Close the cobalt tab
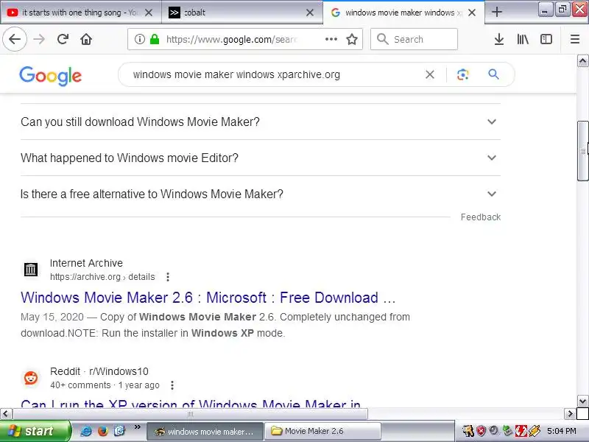This screenshot has height=442, width=589. tap(310, 13)
